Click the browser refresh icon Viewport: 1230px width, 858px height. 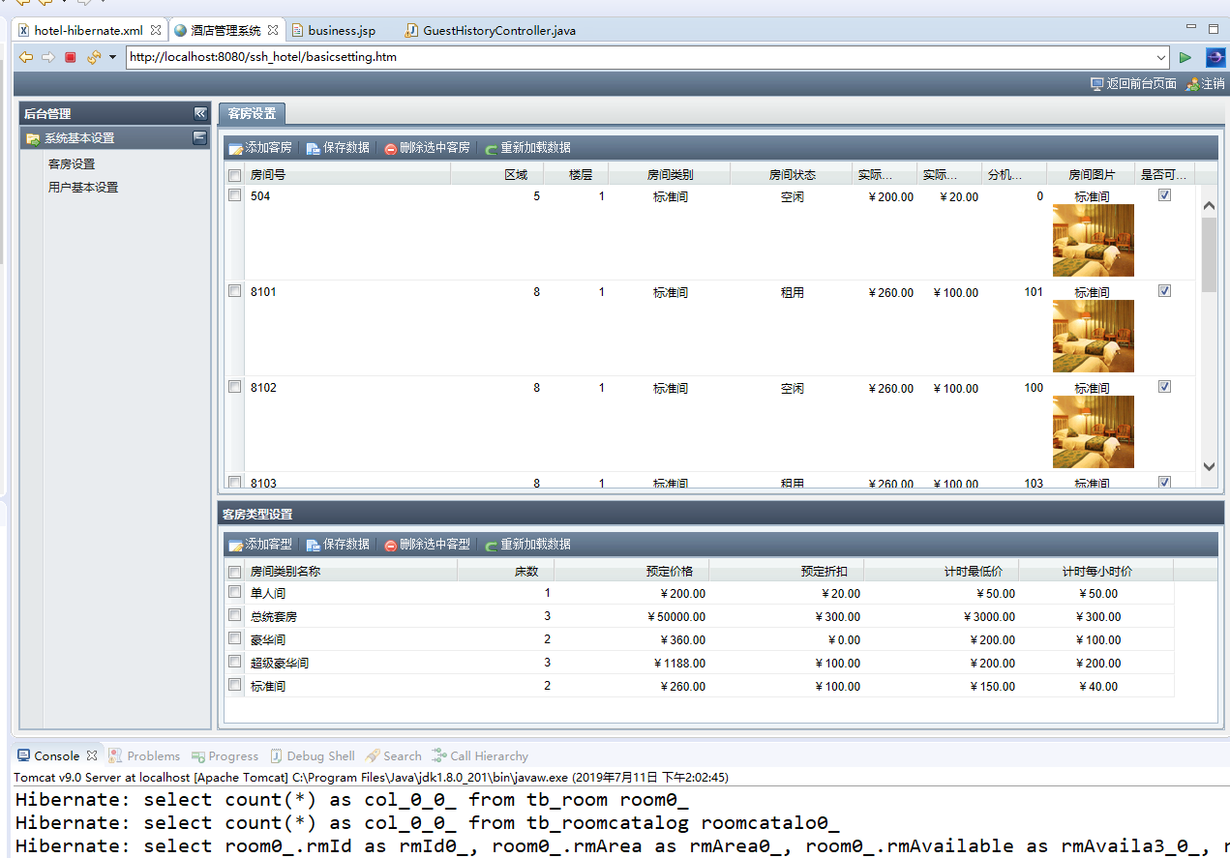[93, 57]
